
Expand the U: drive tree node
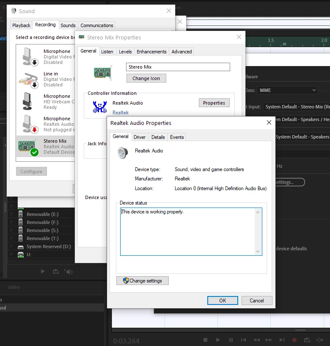(x=11, y=254)
